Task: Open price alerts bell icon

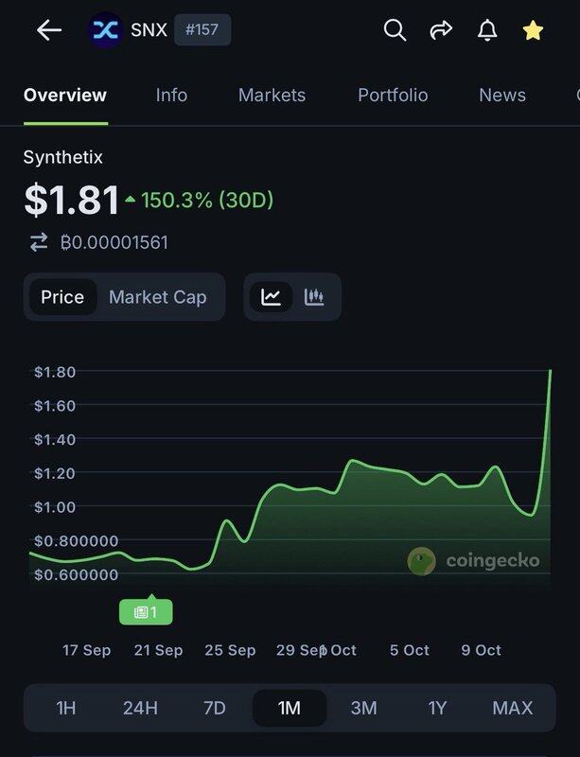Action: [x=487, y=30]
